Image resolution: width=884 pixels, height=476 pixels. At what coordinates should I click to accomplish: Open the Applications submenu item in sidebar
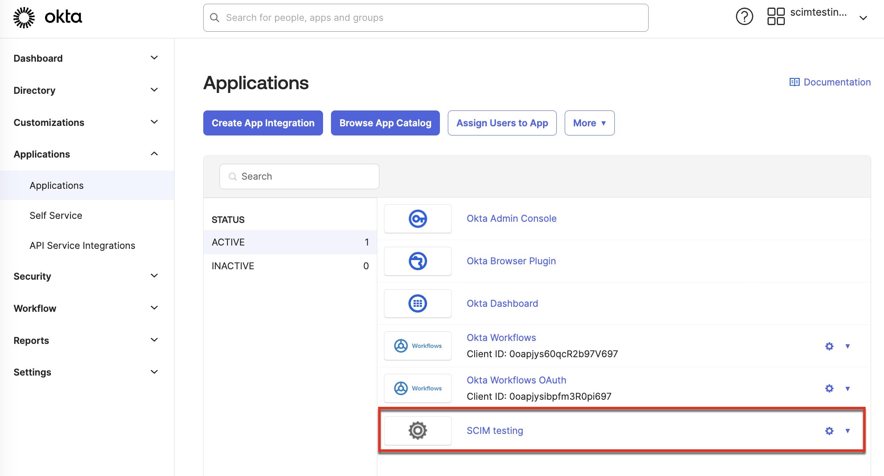pos(56,185)
